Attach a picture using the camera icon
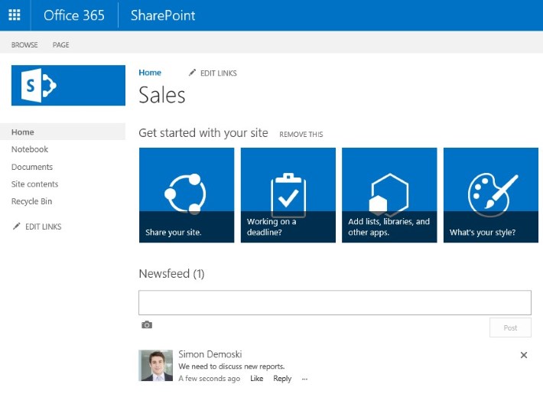This screenshot has height=404, width=543. coord(147,324)
